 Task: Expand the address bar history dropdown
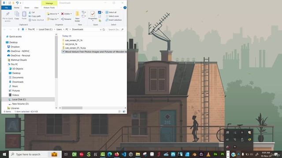tap(100, 29)
